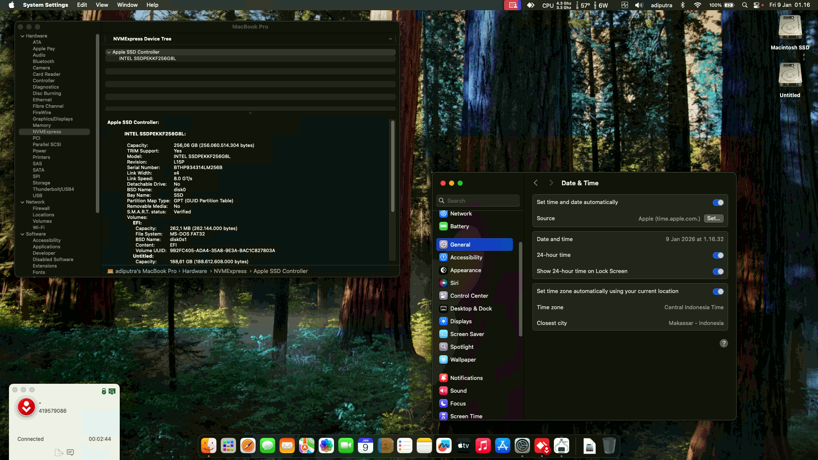Open the file transfer icon in AnyDesk panel
Image resolution: width=818 pixels, height=460 pixels.
[x=59, y=452]
